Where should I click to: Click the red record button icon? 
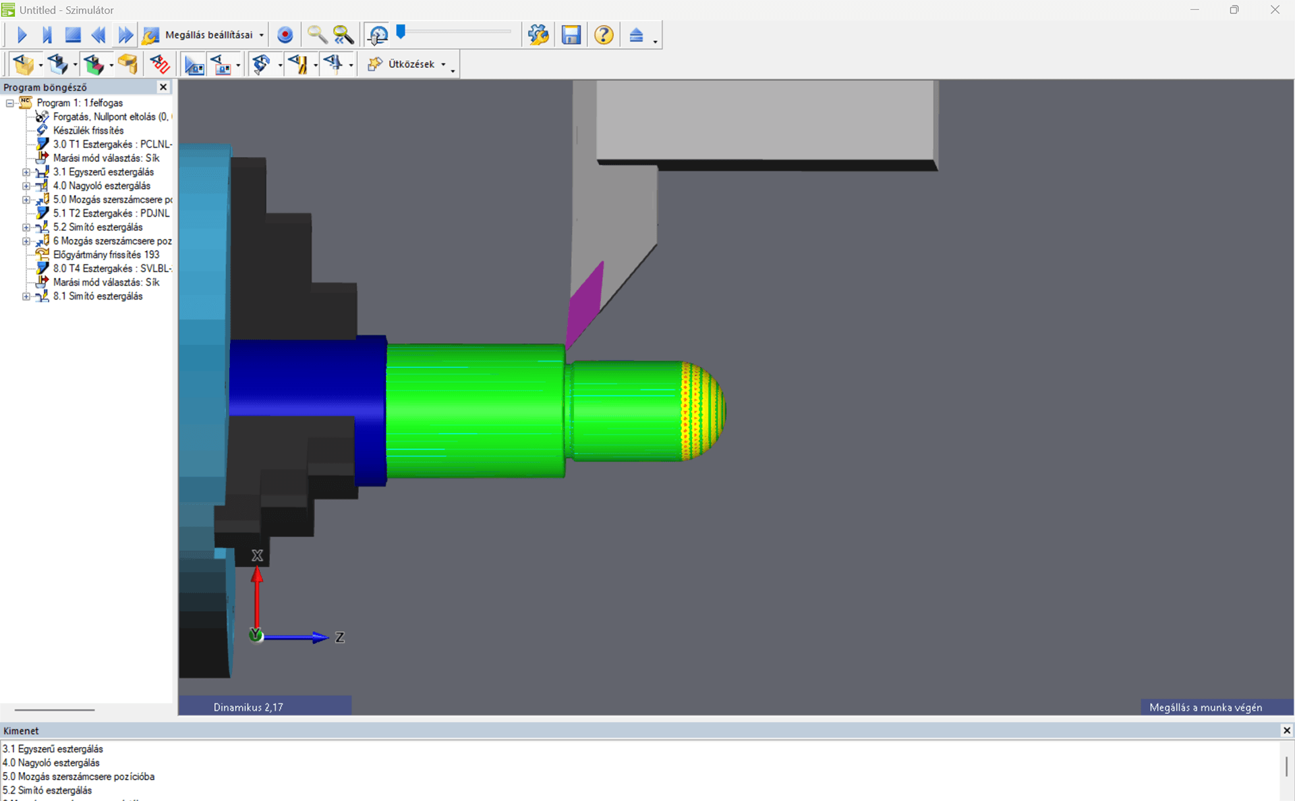coord(285,34)
